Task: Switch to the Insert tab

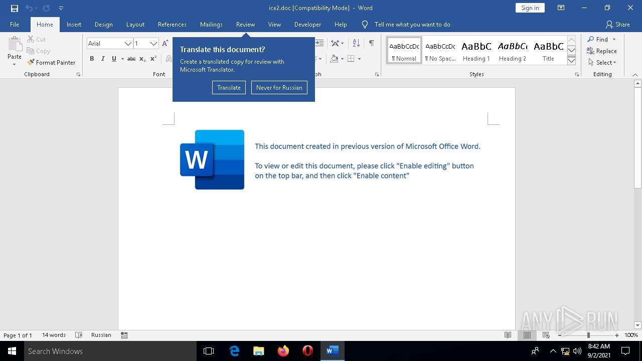Action: [74, 24]
